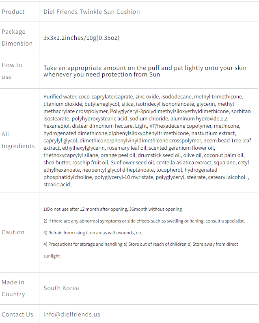Image resolution: width=259 pixels, height=323 pixels.
Task: Click the info@dielfriends.us email address
Action: point(72,314)
